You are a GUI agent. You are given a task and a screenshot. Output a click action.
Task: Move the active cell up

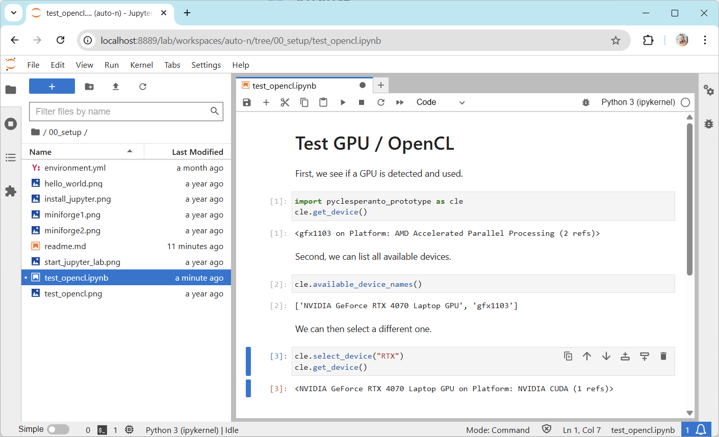pos(587,356)
